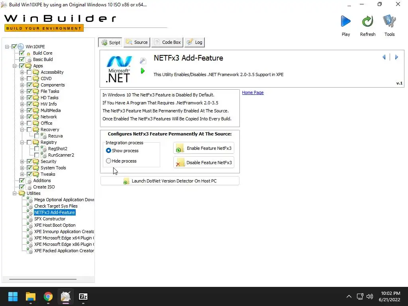The height and width of the screenshot is (306, 408).
Task: Click WinBuilder taskbar icon
Action: coord(66,296)
